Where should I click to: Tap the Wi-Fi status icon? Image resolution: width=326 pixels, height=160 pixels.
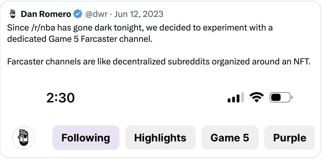[256, 98]
